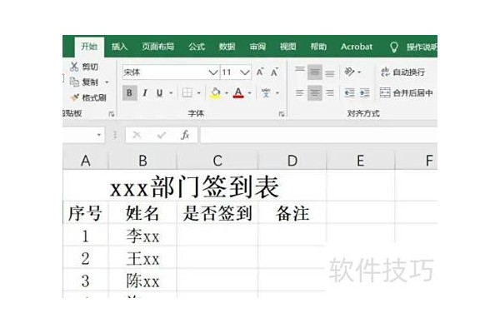This screenshot has height=333, width=500.
Task: Click the Bottom Align icon
Action: point(330,72)
